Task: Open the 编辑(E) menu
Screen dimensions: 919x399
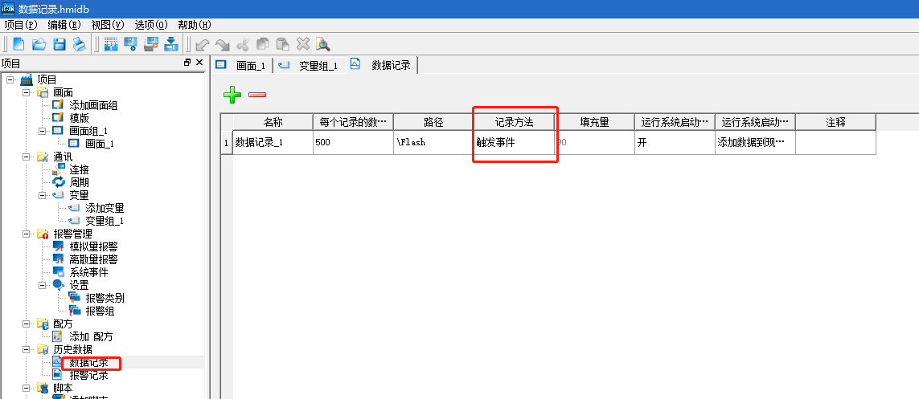Action: pos(64,25)
